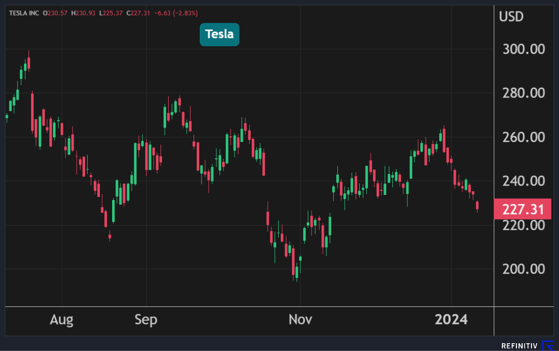Screen dimensions: 559x351
Task: Click the 260.00 price axis label
Action: point(523,137)
